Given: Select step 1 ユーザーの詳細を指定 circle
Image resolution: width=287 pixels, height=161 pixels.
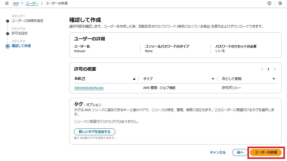Looking at the screenshot, I should 7,21.
